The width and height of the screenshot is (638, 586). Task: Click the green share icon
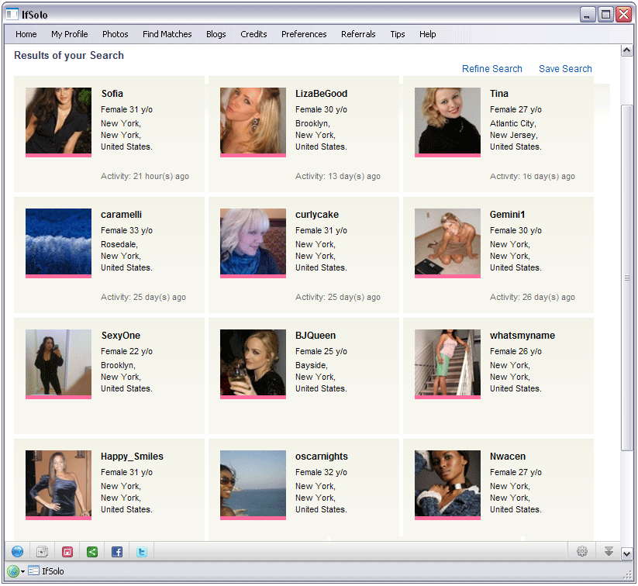pos(92,551)
